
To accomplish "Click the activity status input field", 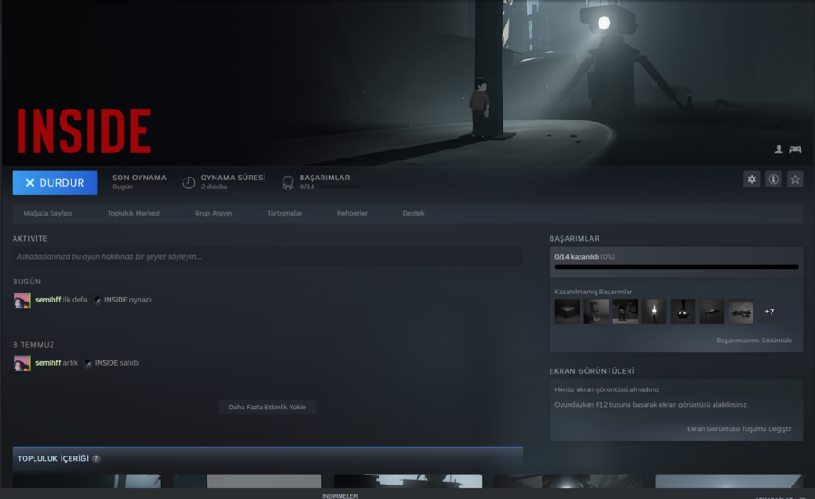I will (267, 257).
